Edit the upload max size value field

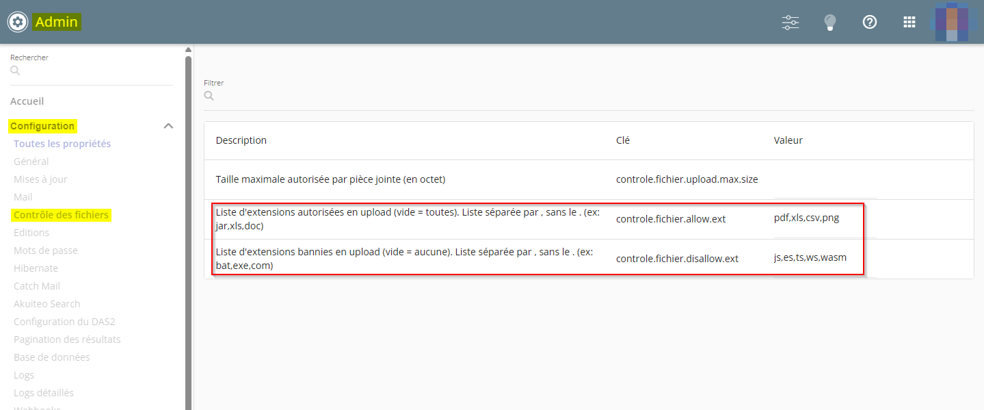click(x=824, y=180)
